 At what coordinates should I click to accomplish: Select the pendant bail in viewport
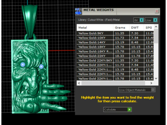coord(30,22)
